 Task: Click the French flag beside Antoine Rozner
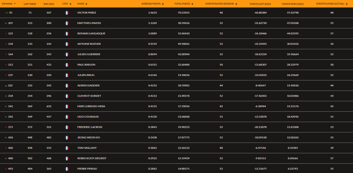tap(66, 44)
